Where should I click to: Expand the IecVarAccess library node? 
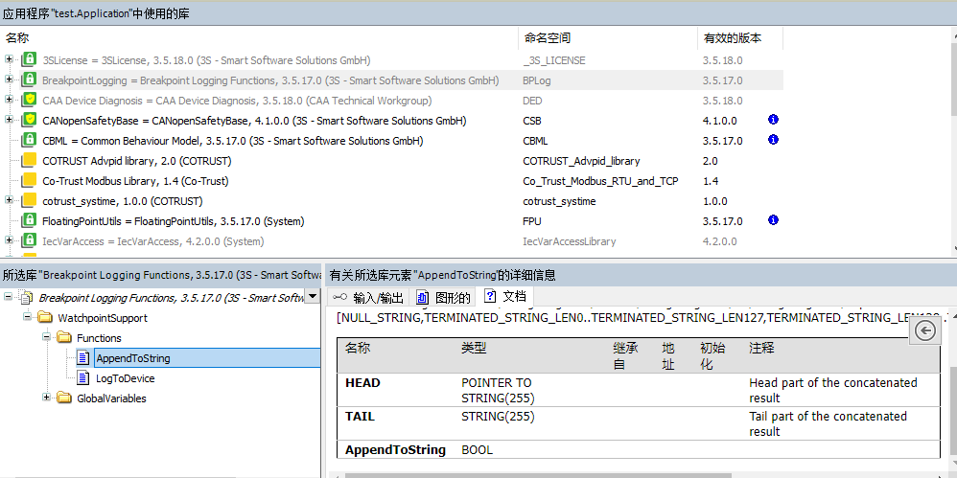click(9, 240)
